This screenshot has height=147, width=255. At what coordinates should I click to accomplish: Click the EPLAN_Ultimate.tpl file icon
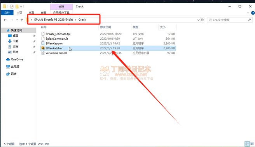[x=43, y=34]
